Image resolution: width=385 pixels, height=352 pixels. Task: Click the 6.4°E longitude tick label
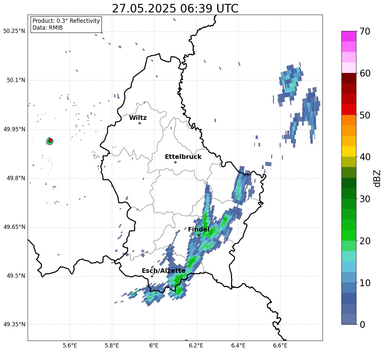pyautogui.click(x=238, y=346)
